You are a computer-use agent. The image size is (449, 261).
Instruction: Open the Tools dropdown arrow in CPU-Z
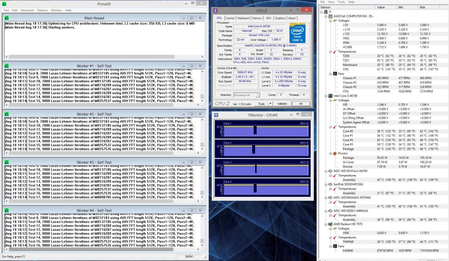270,104
